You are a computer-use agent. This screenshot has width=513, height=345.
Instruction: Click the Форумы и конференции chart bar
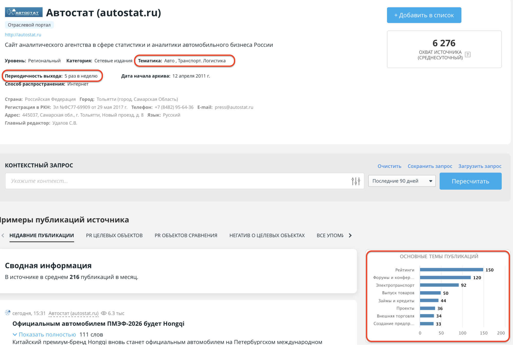pos(445,278)
